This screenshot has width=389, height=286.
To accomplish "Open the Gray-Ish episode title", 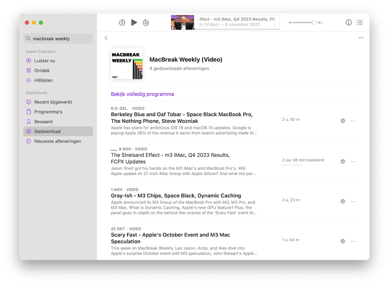I will (176, 196).
